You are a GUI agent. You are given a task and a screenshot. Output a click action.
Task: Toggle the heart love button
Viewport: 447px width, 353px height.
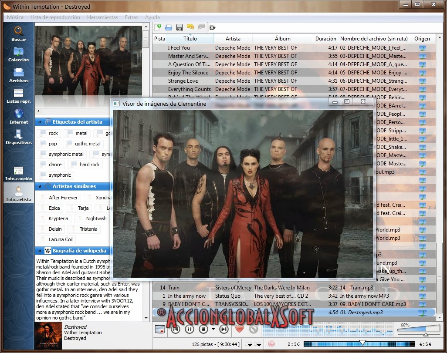(x=240, y=329)
